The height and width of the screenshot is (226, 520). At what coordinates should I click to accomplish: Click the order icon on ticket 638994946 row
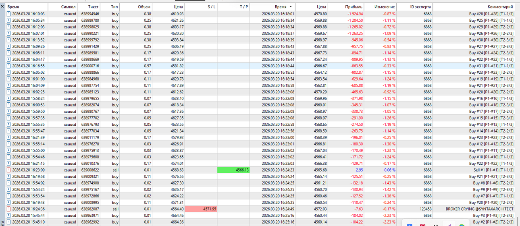9,14
